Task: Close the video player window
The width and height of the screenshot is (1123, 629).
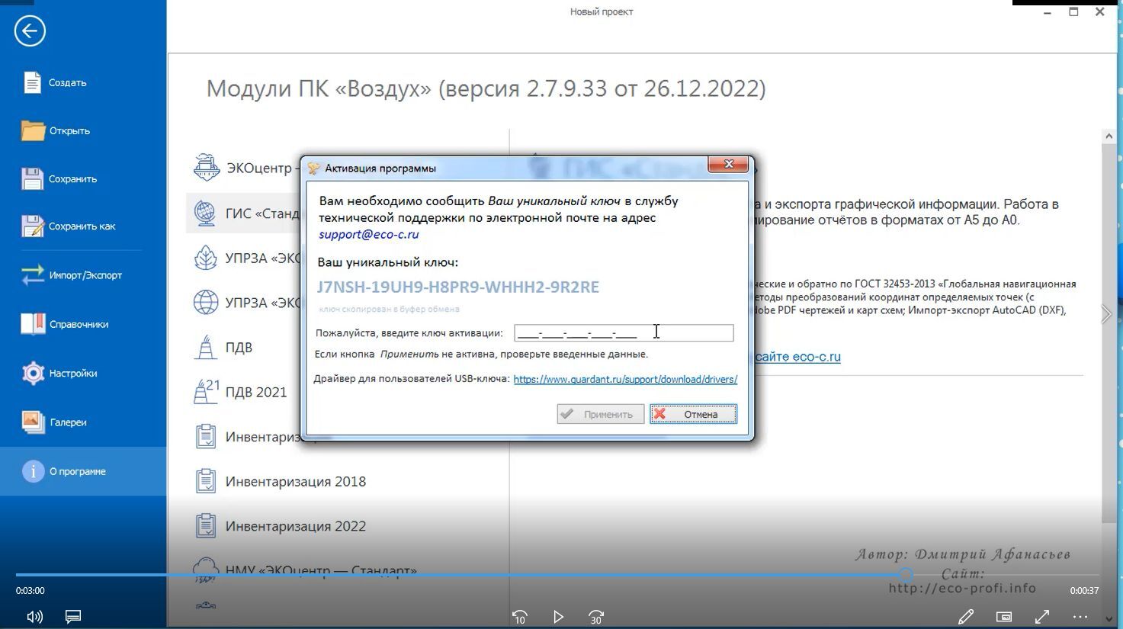Action: point(1099,12)
